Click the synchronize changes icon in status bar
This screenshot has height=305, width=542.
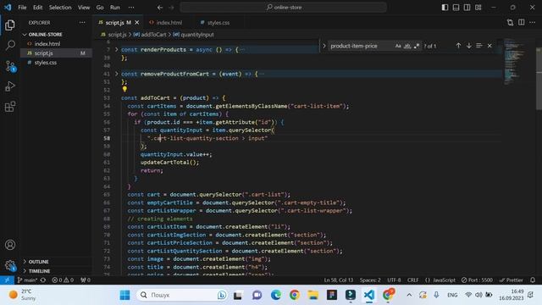[43, 280]
